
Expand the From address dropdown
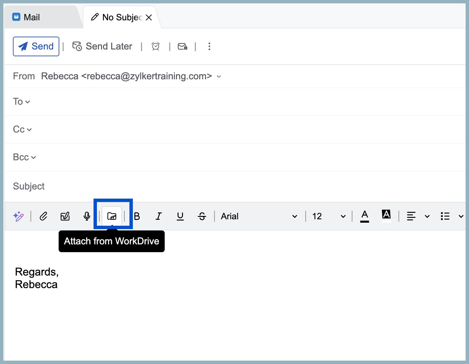pyautogui.click(x=219, y=77)
